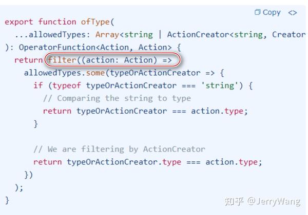Click the 'string' literal in the if condition

(x=219, y=85)
